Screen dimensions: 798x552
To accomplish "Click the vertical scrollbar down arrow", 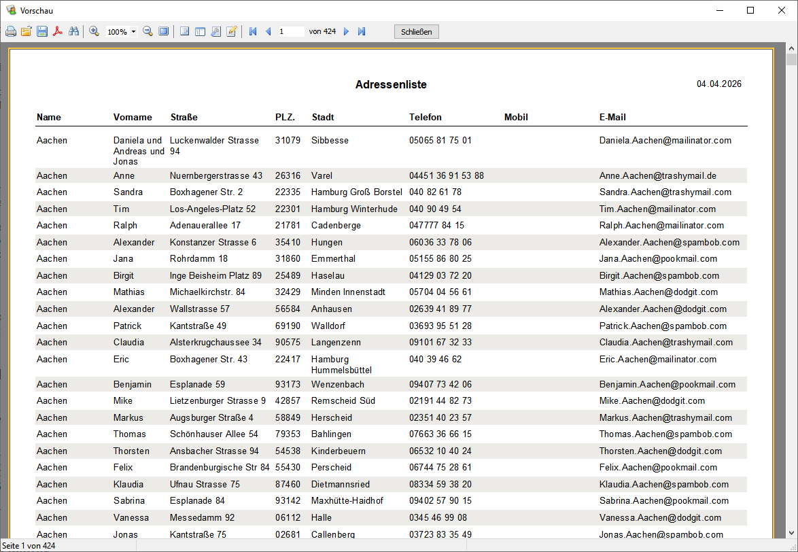I will click(791, 533).
